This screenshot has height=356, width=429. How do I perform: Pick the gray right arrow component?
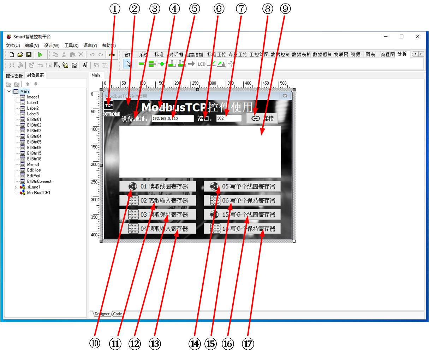point(191,64)
